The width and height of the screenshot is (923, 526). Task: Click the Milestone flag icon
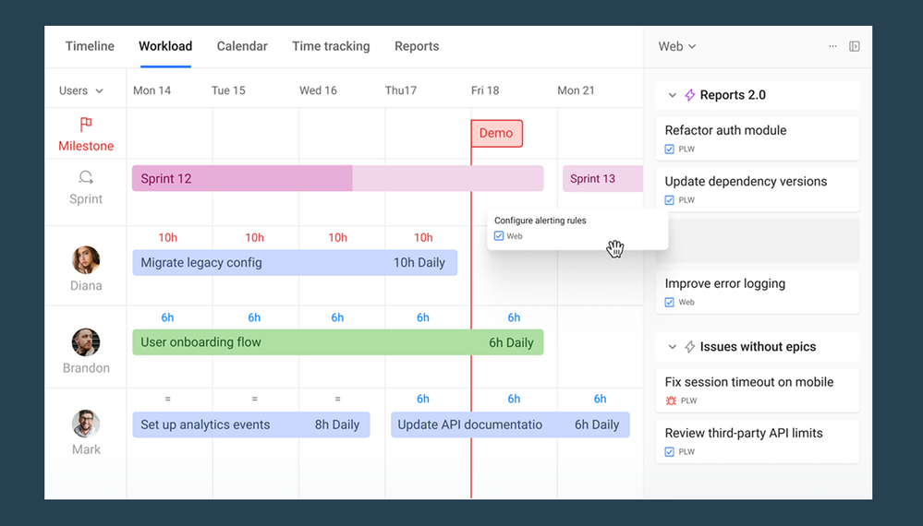click(x=86, y=125)
